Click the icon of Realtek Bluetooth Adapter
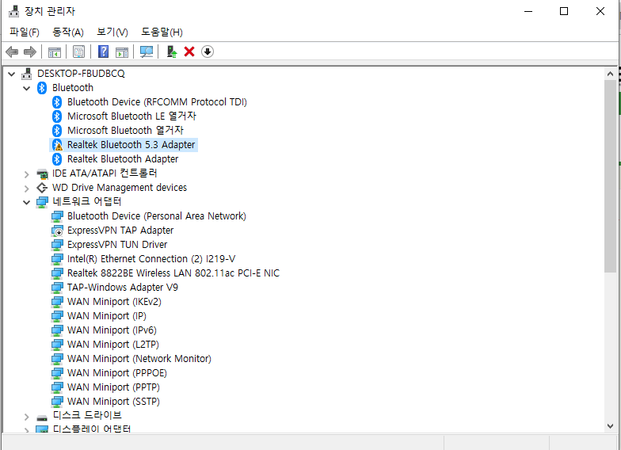The height and width of the screenshot is (450, 621). 57,159
